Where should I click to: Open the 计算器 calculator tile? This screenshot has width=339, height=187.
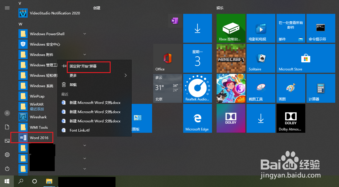tap(321, 88)
